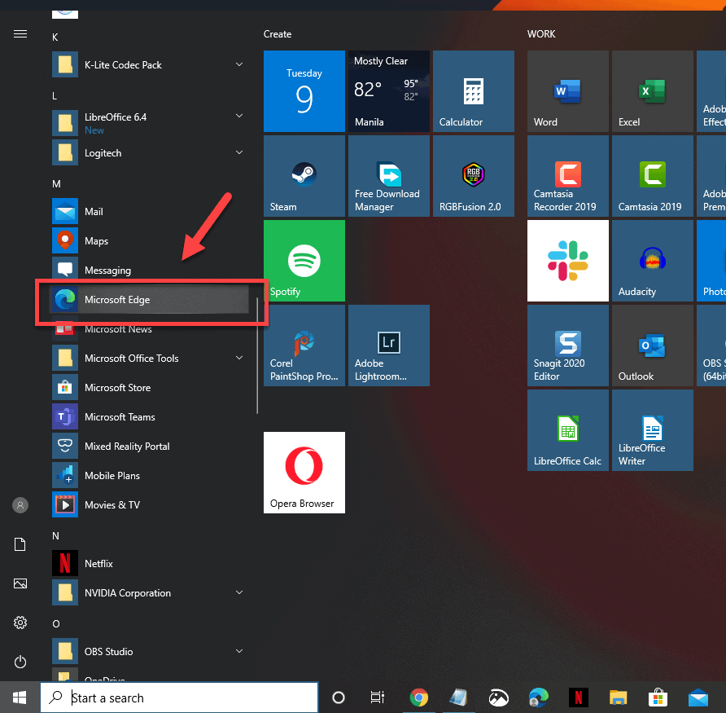
Task: Open Microsoft Store from the taskbar
Action: pyautogui.click(x=658, y=698)
